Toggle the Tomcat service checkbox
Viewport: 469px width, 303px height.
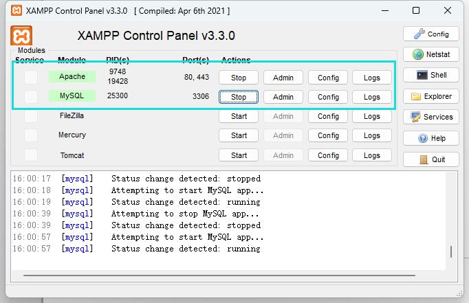pos(31,155)
